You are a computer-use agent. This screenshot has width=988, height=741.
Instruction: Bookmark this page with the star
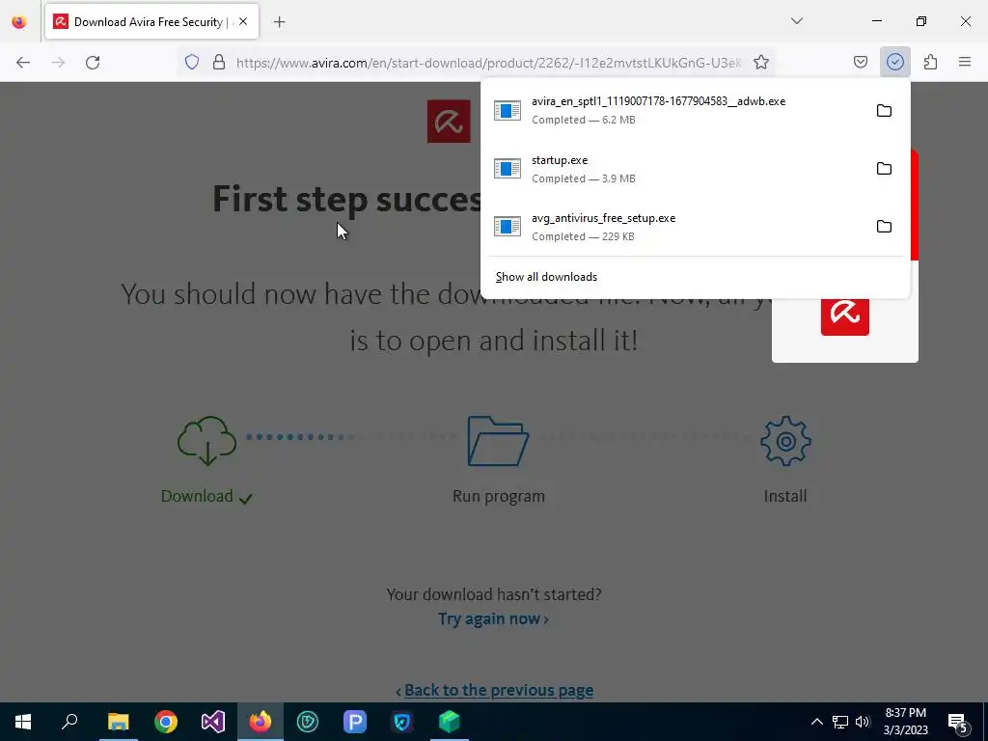coord(761,63)
